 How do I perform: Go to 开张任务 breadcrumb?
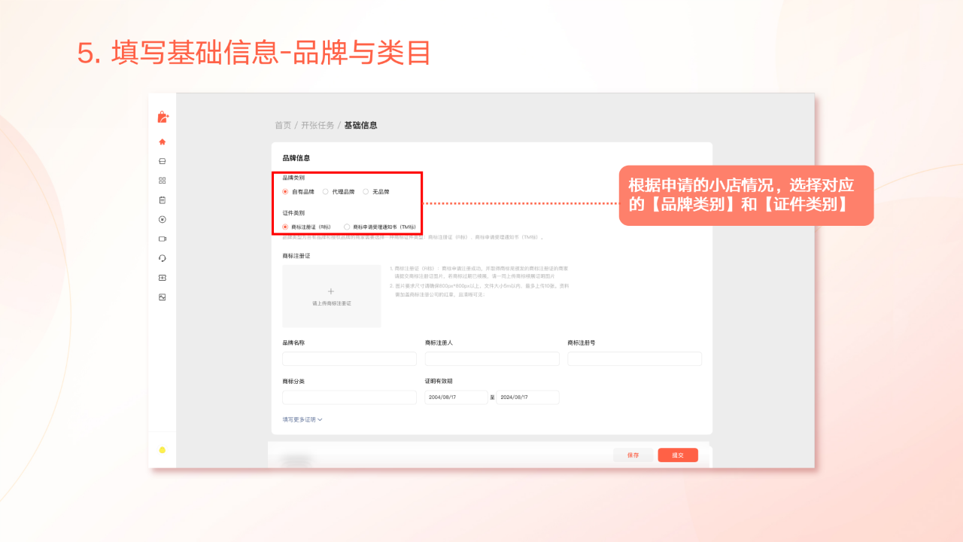pyautogui.click(x=317, y=125)
